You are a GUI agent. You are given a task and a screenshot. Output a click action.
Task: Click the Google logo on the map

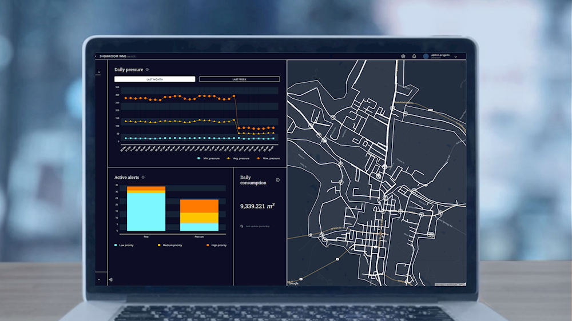293,283
